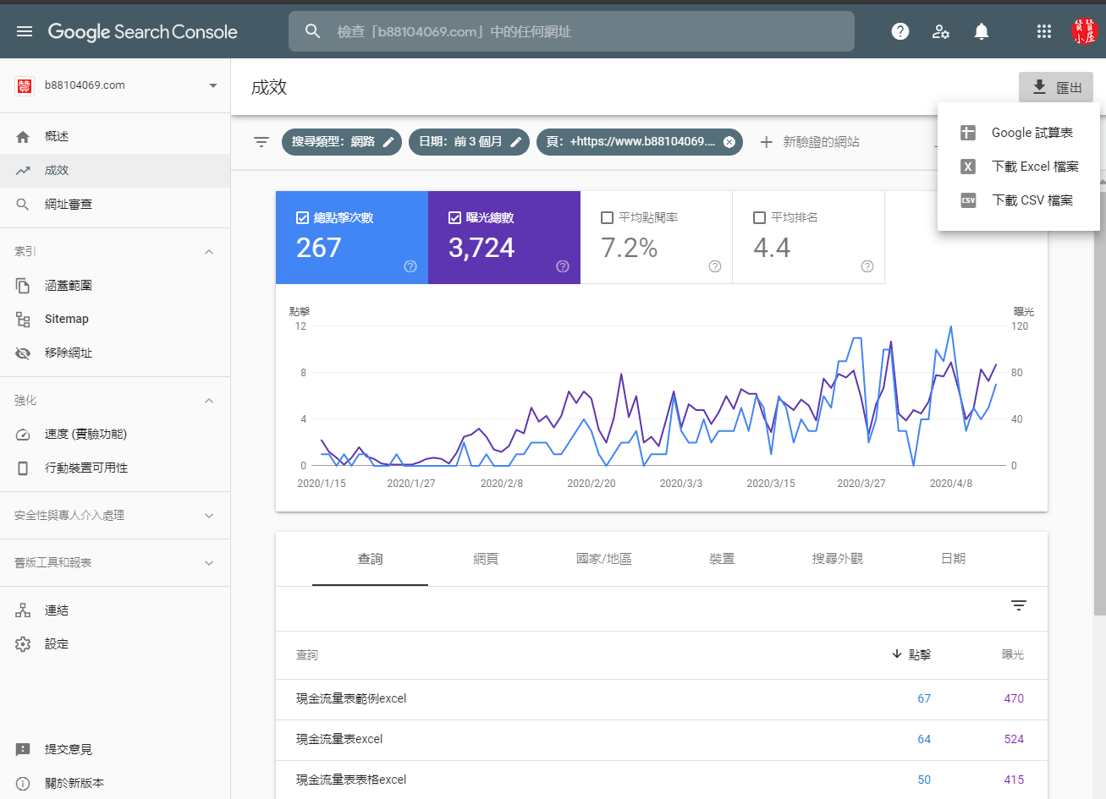Open the property selector b88104069.com dropdown
The width and height of the screenshot is (1106, 799).
[x=115, y=85]
